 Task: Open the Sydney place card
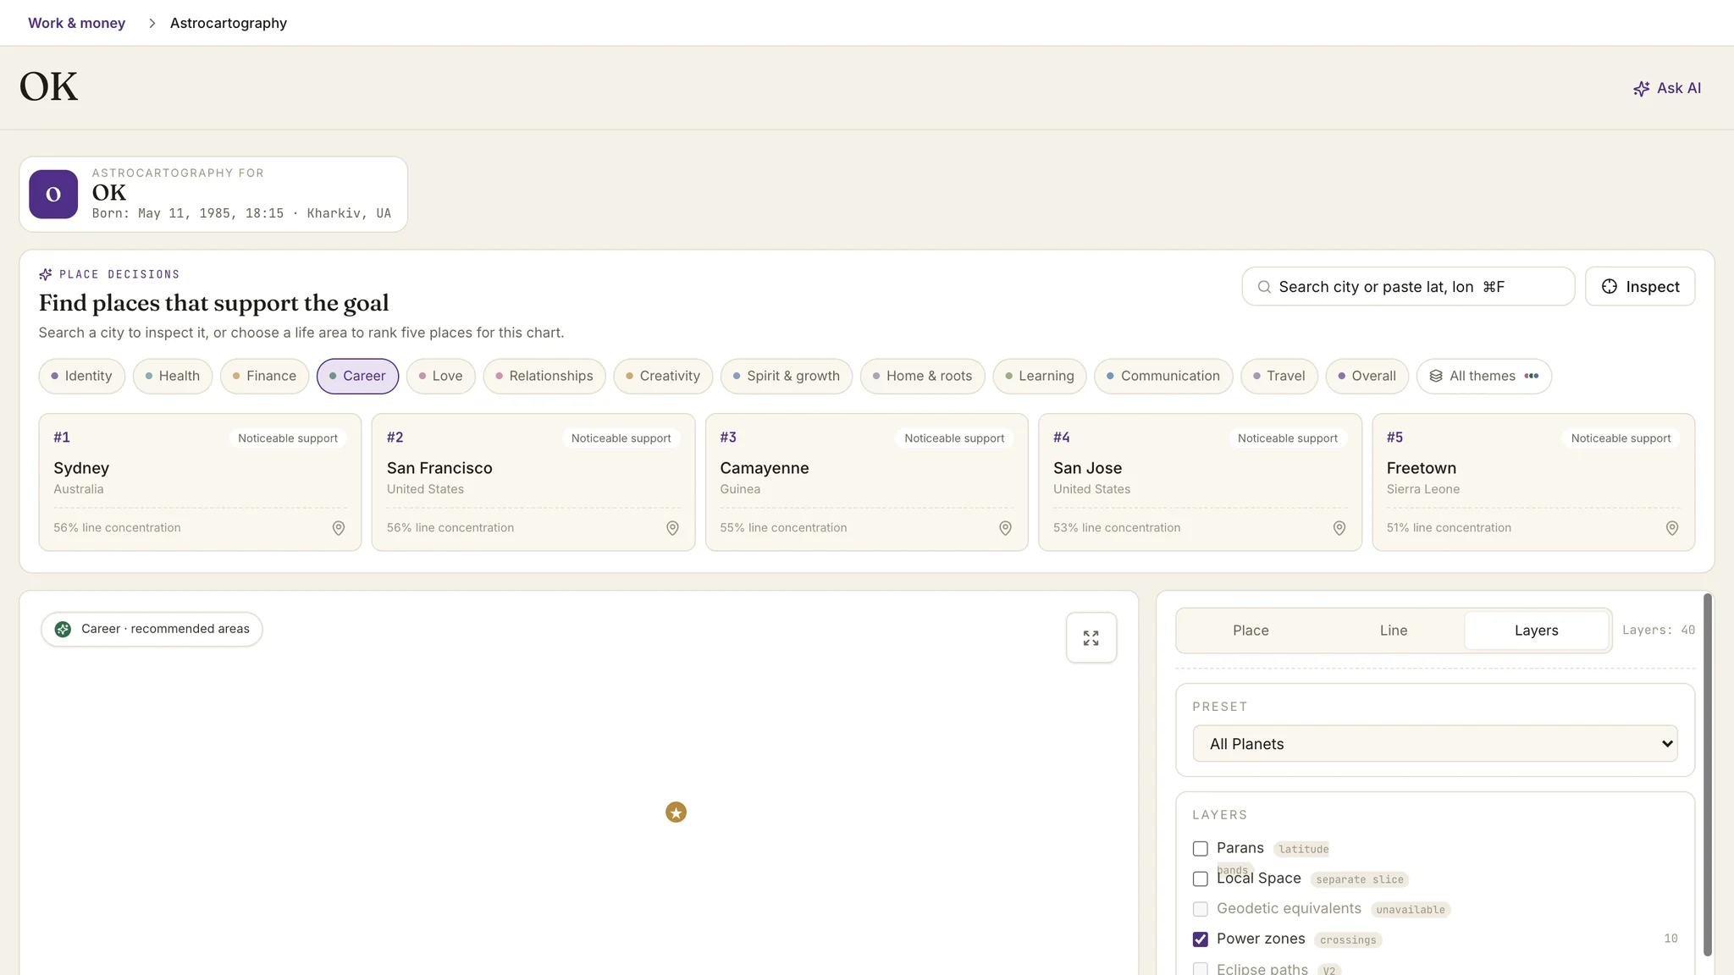200,482
